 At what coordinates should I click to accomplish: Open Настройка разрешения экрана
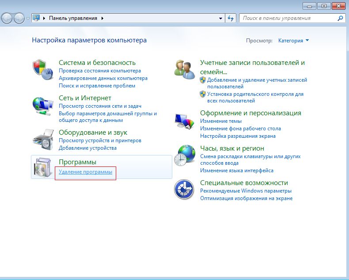[238, 136]
